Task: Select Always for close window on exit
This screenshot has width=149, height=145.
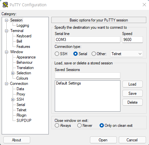Action: click(57, 126)
